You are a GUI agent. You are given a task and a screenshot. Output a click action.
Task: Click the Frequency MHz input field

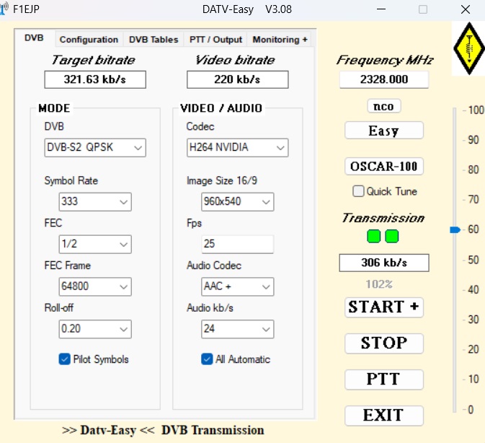pyautogui.click(x=383, y=80)
